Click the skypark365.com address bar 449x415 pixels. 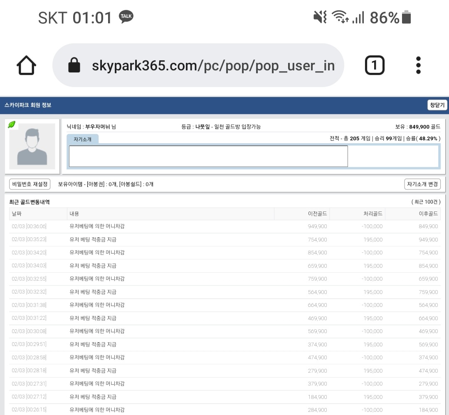[x=198, y=65]
